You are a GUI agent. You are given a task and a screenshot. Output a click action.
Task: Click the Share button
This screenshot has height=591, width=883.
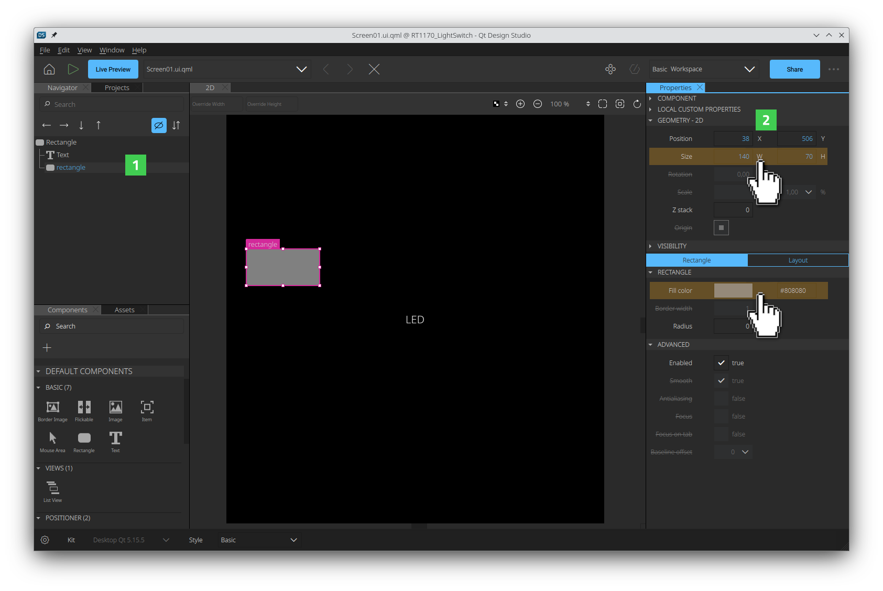click(x=794, y=69)
